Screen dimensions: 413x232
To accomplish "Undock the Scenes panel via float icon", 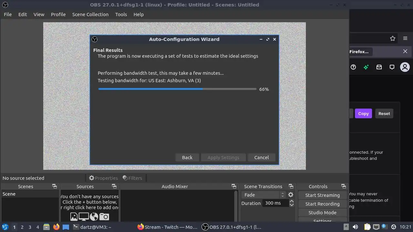I will pos(55,187).
